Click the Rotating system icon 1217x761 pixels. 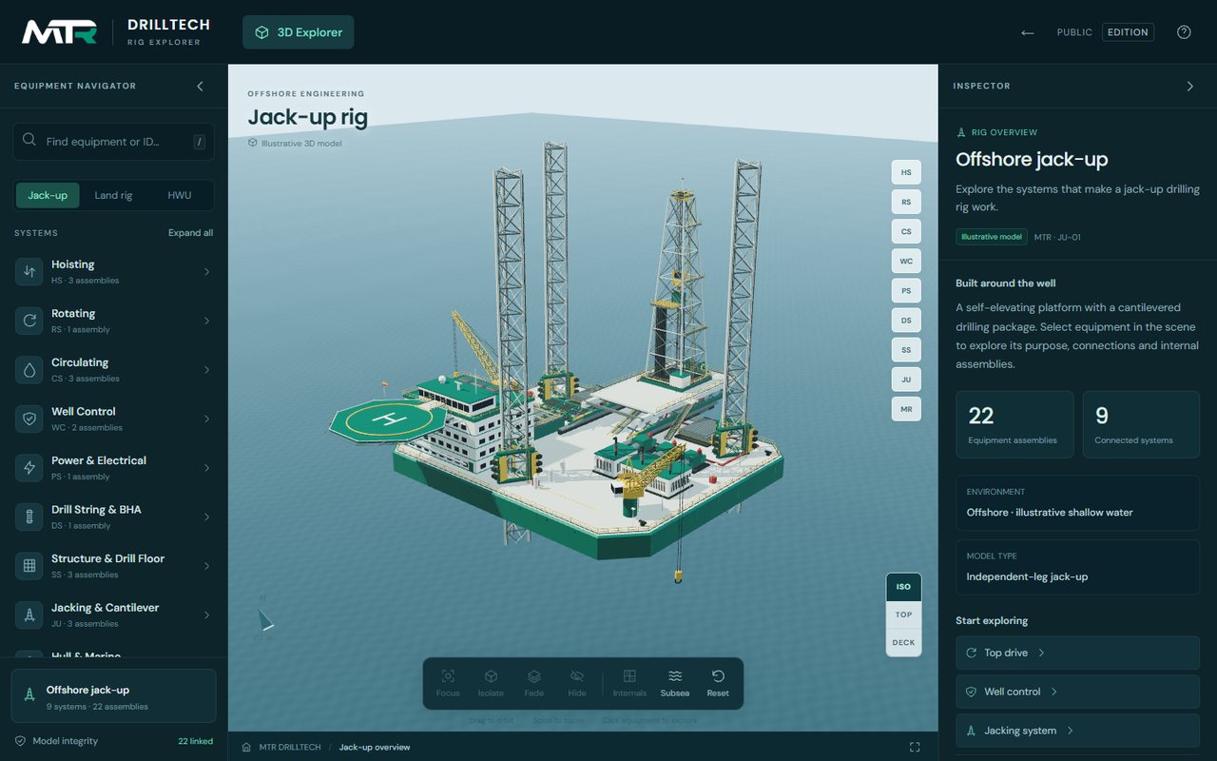pyautogui.click(x=29, y=321)
